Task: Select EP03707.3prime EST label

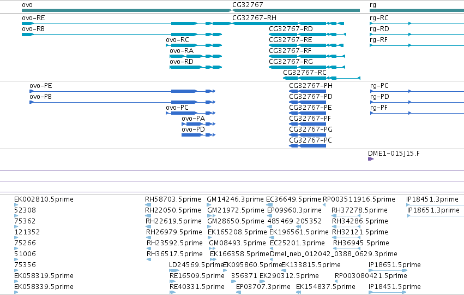Action: pyautogui.click(x=263, y=287)
